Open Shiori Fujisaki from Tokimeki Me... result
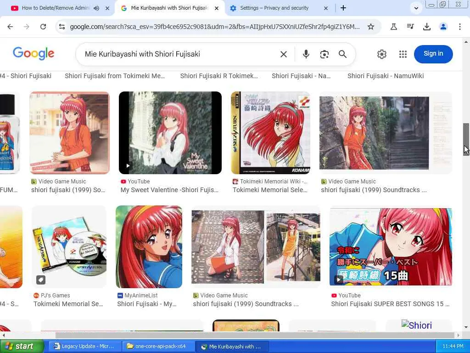The image size is (470, 353). 115,76
